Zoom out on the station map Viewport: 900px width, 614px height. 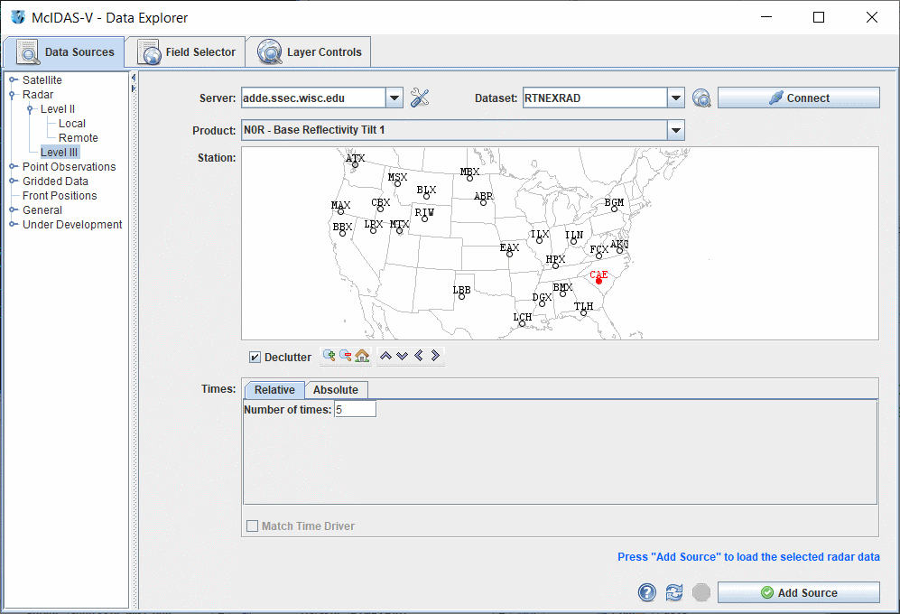345,356
